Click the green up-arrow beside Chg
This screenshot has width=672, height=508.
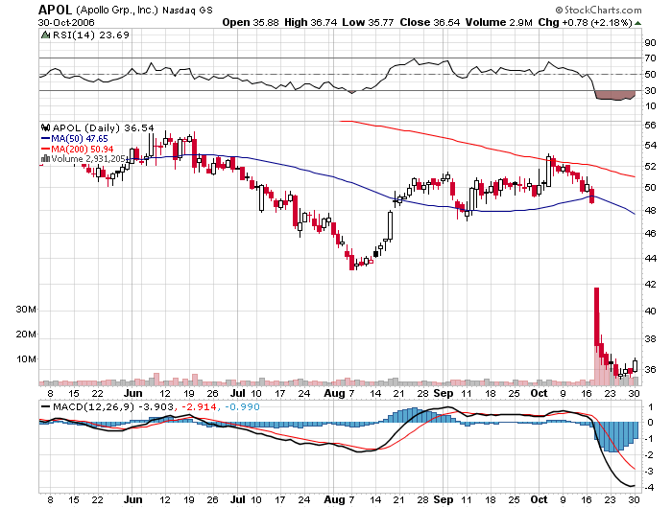coord(637,23)
